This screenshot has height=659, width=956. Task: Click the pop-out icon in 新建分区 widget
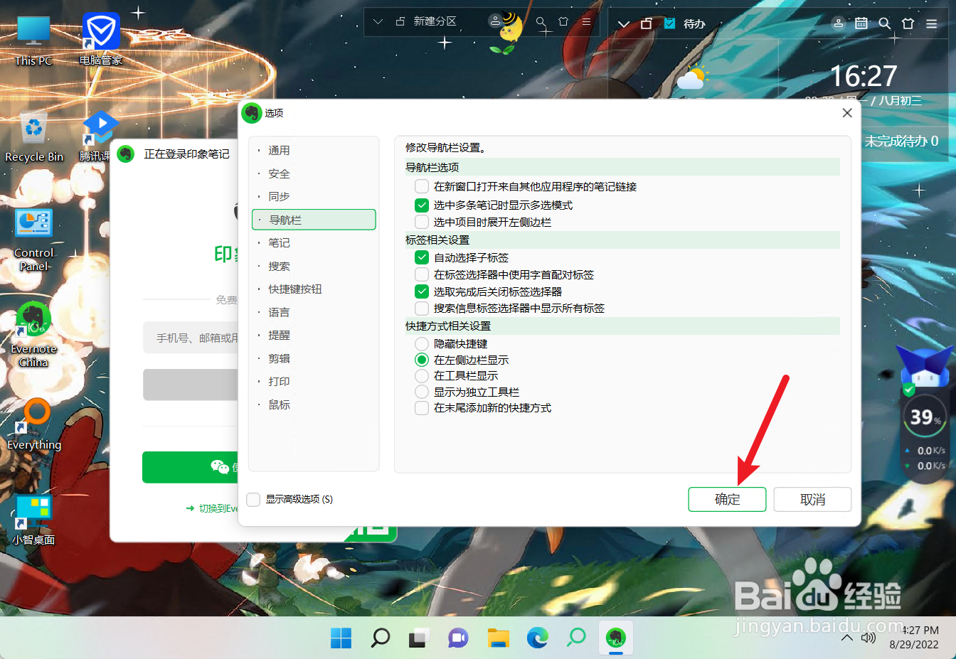[400, 22]
